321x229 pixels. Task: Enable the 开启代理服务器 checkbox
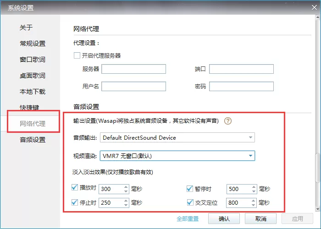(77, 55)
